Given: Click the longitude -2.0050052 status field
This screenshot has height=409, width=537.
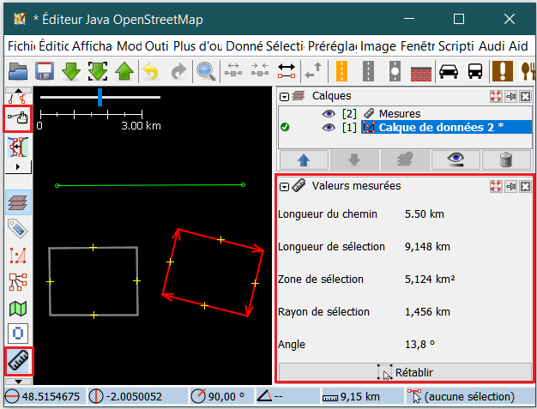Looking at the screenshot, I should 137,396.
